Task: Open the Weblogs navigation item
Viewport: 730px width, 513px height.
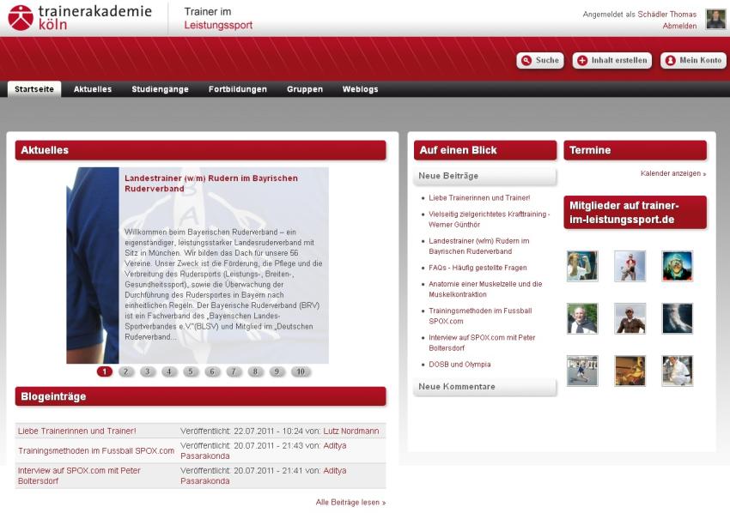Action: (360, 89)
